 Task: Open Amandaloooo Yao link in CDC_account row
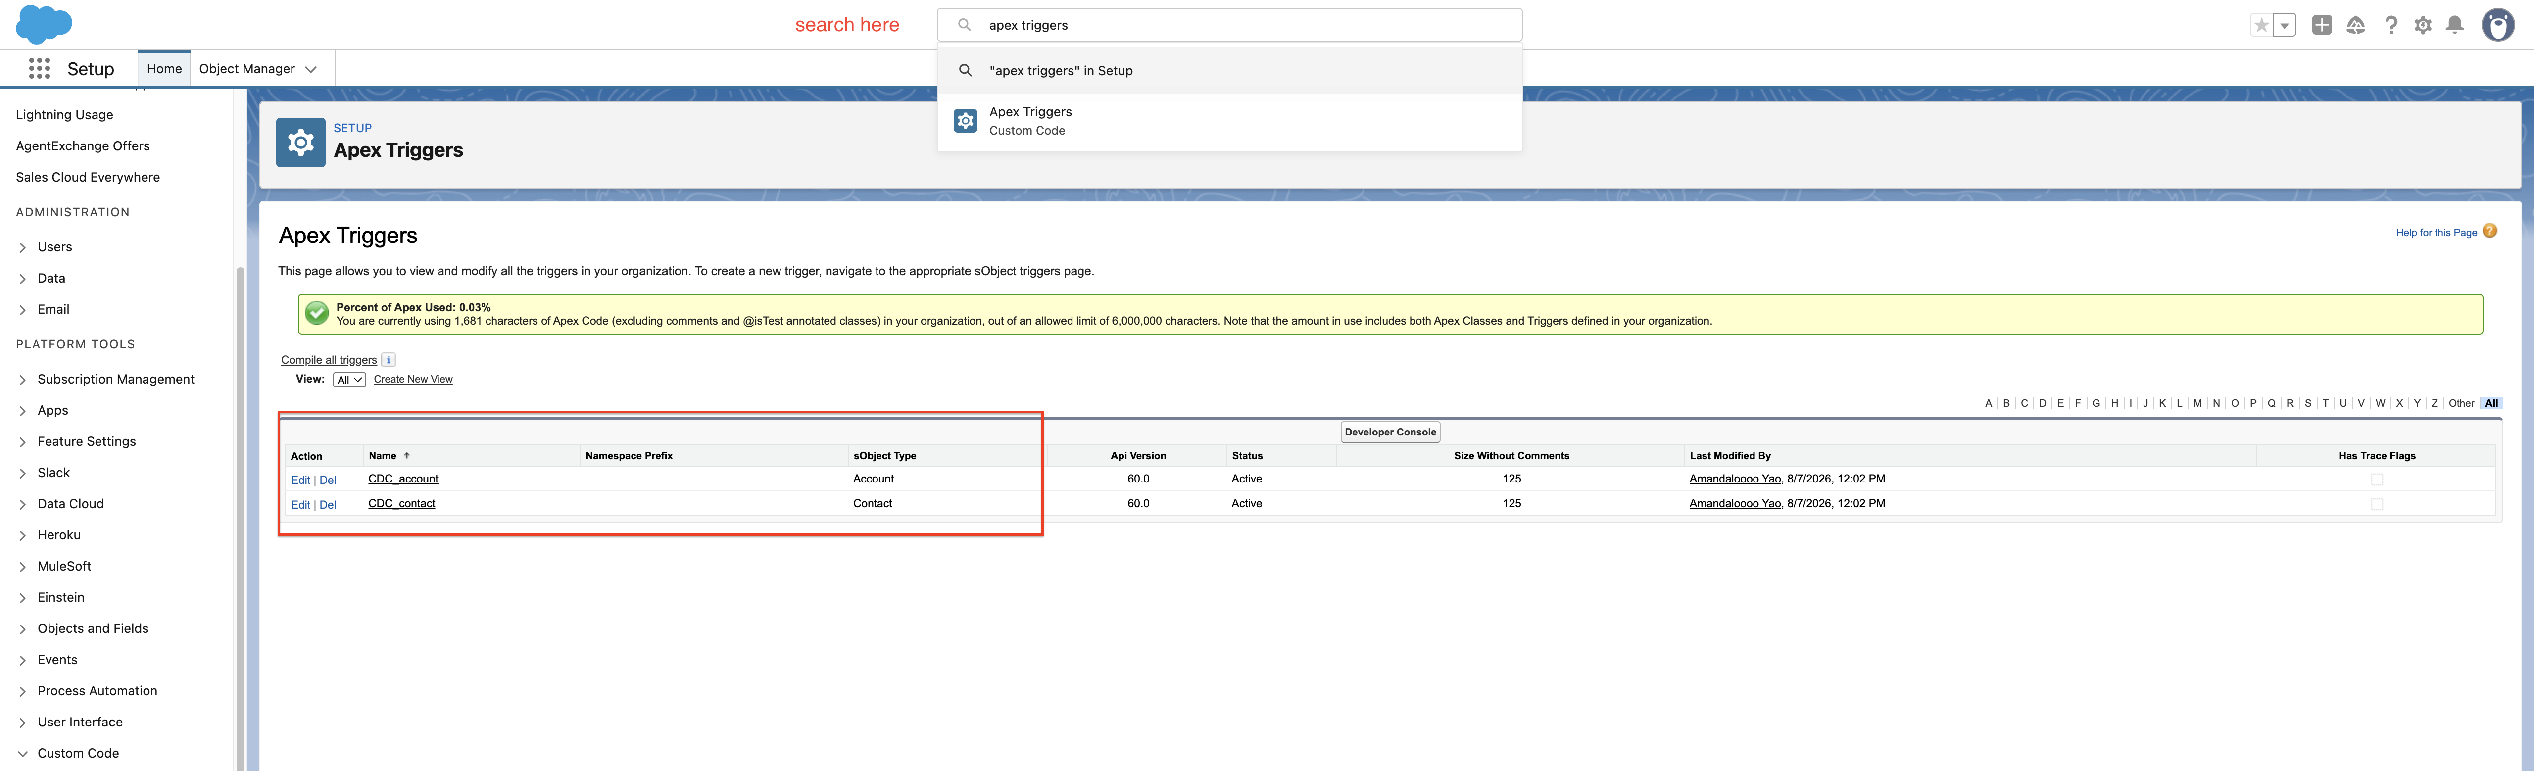tap(1735, 479)
